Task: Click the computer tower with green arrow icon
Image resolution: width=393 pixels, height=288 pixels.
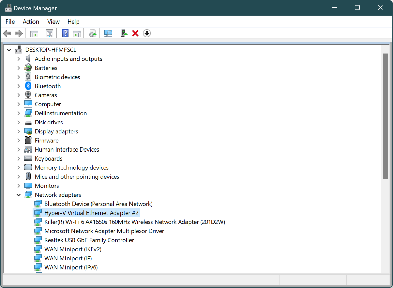Action: click(x=124, y=33)
